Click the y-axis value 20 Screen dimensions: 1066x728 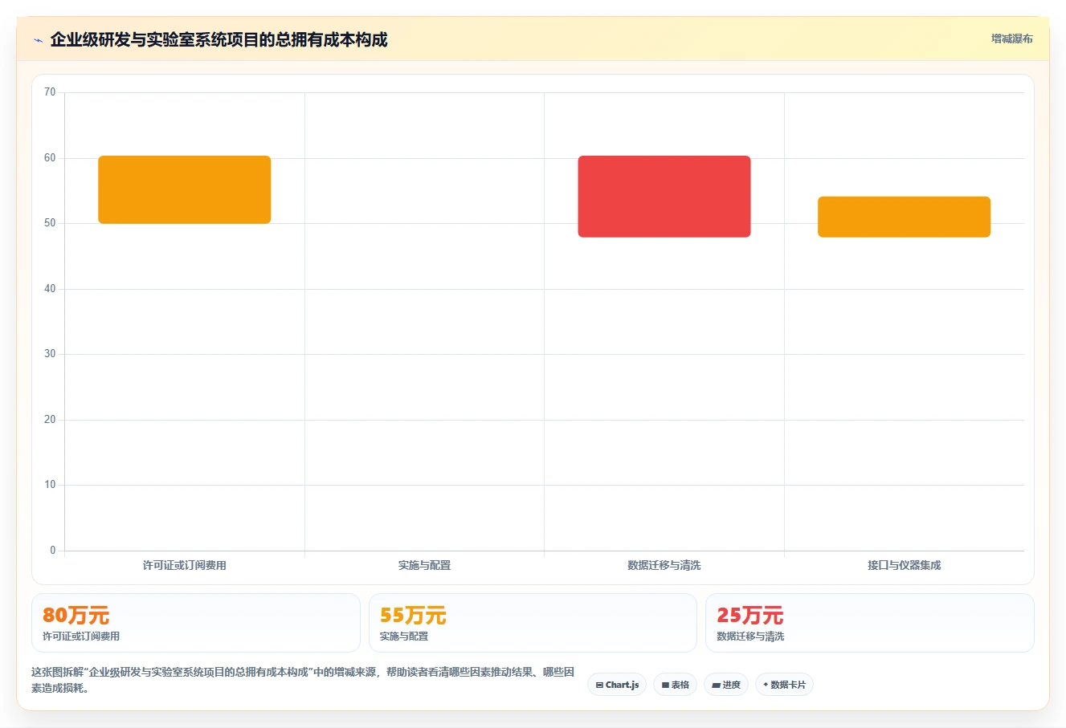tap(50, 420)
